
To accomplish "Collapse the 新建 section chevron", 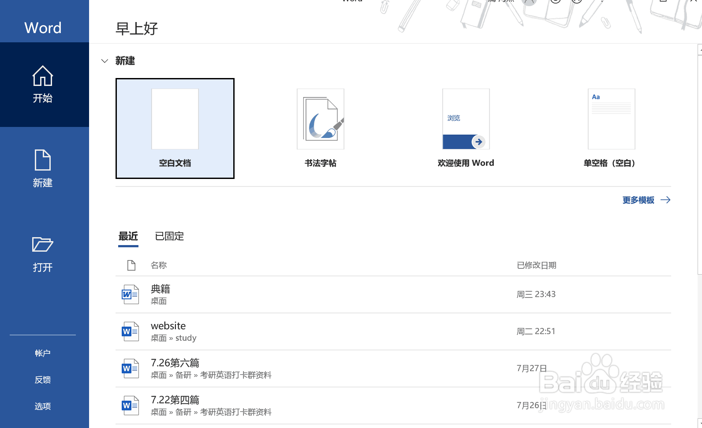I will (105, 61).
